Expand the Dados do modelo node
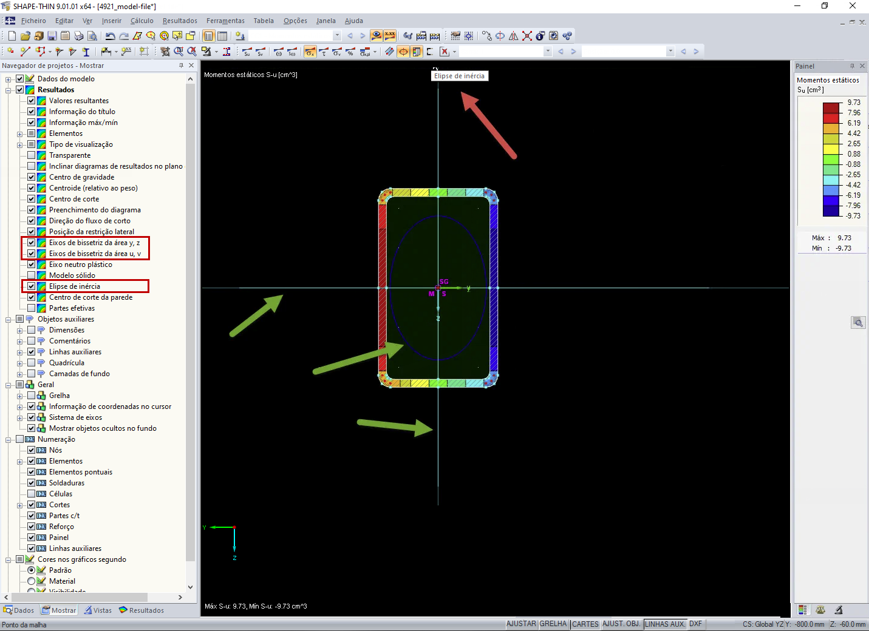 click(9, 79)
